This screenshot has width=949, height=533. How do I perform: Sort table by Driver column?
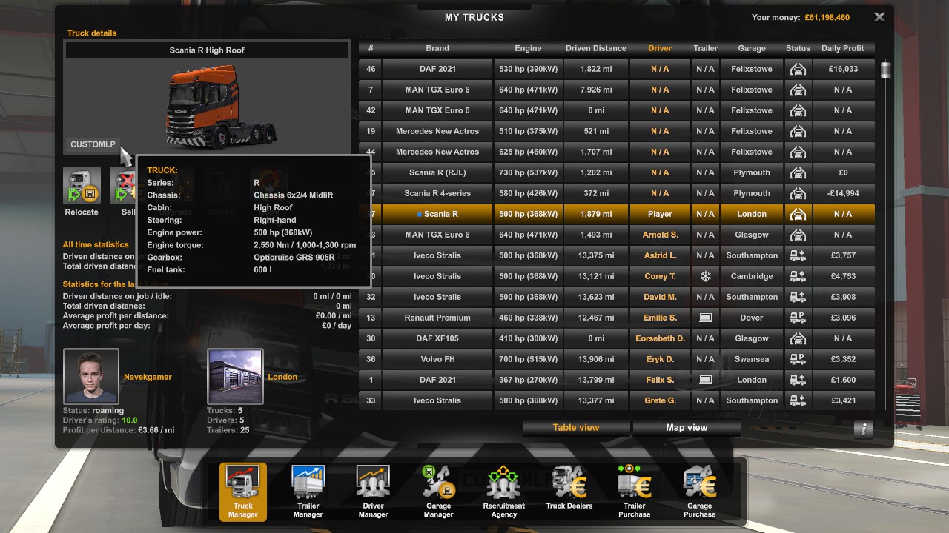pos(660,48)
